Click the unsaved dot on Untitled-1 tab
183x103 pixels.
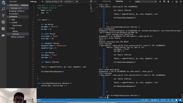click(x=77, y=2)
